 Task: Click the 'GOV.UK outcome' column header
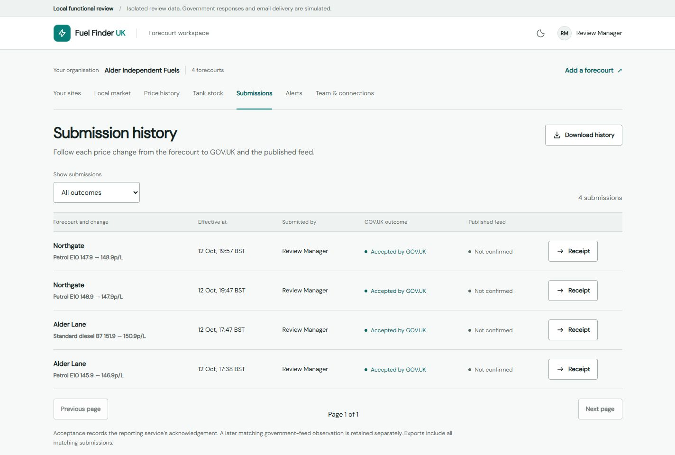386,222
